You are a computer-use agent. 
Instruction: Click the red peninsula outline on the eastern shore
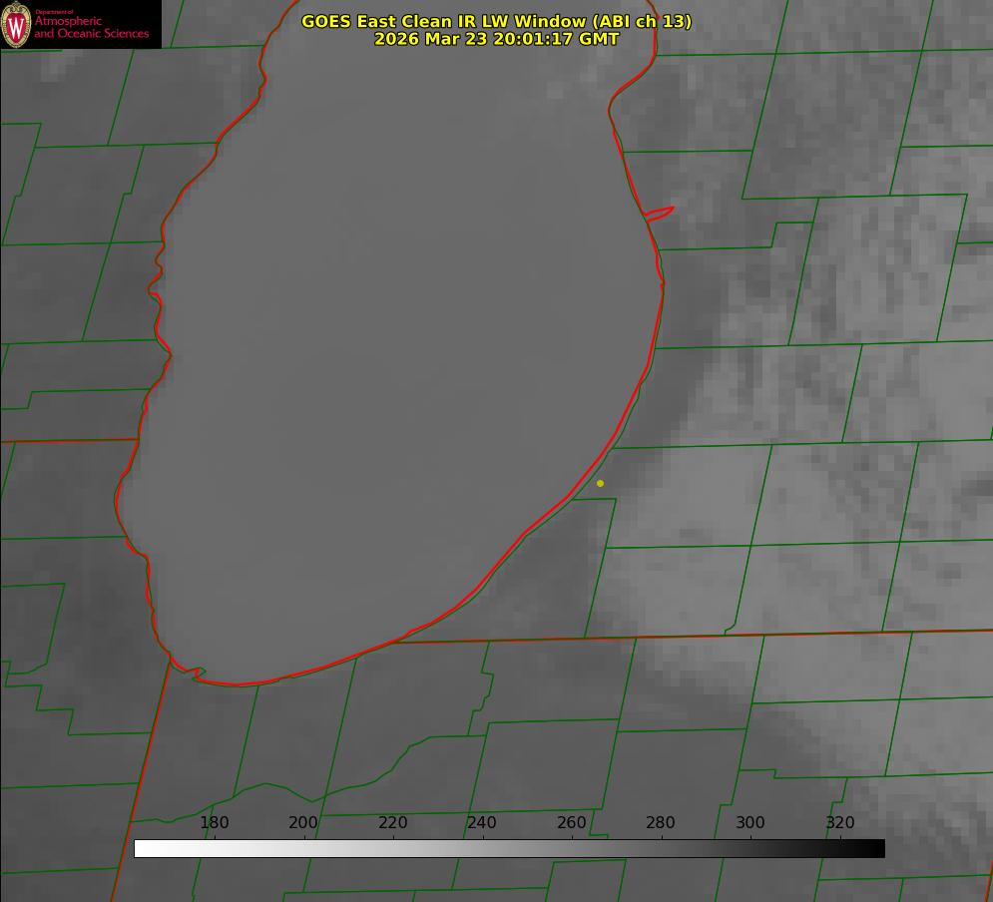[x=661, y=213]
